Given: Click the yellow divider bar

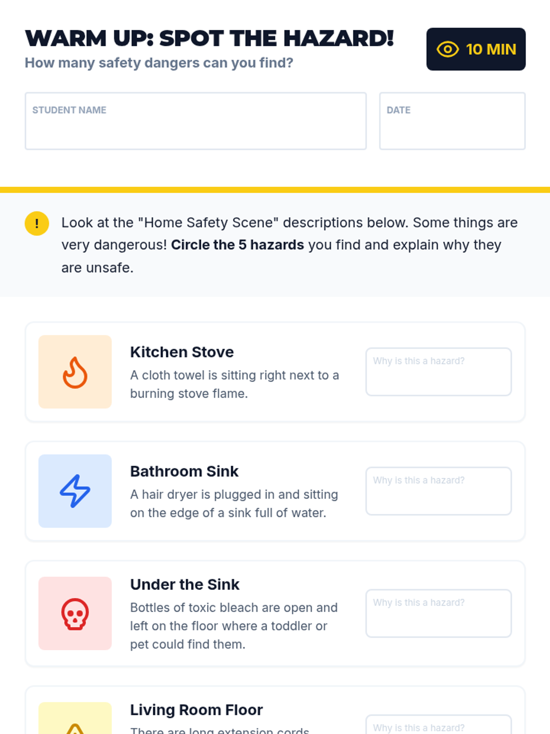Looking at the screenshot, I should [275, 189].
